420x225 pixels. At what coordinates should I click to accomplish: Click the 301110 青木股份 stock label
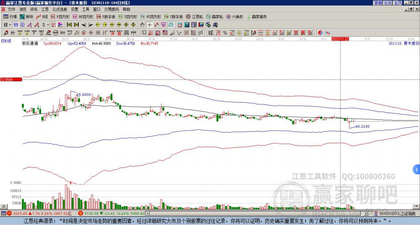coord(404,43)
